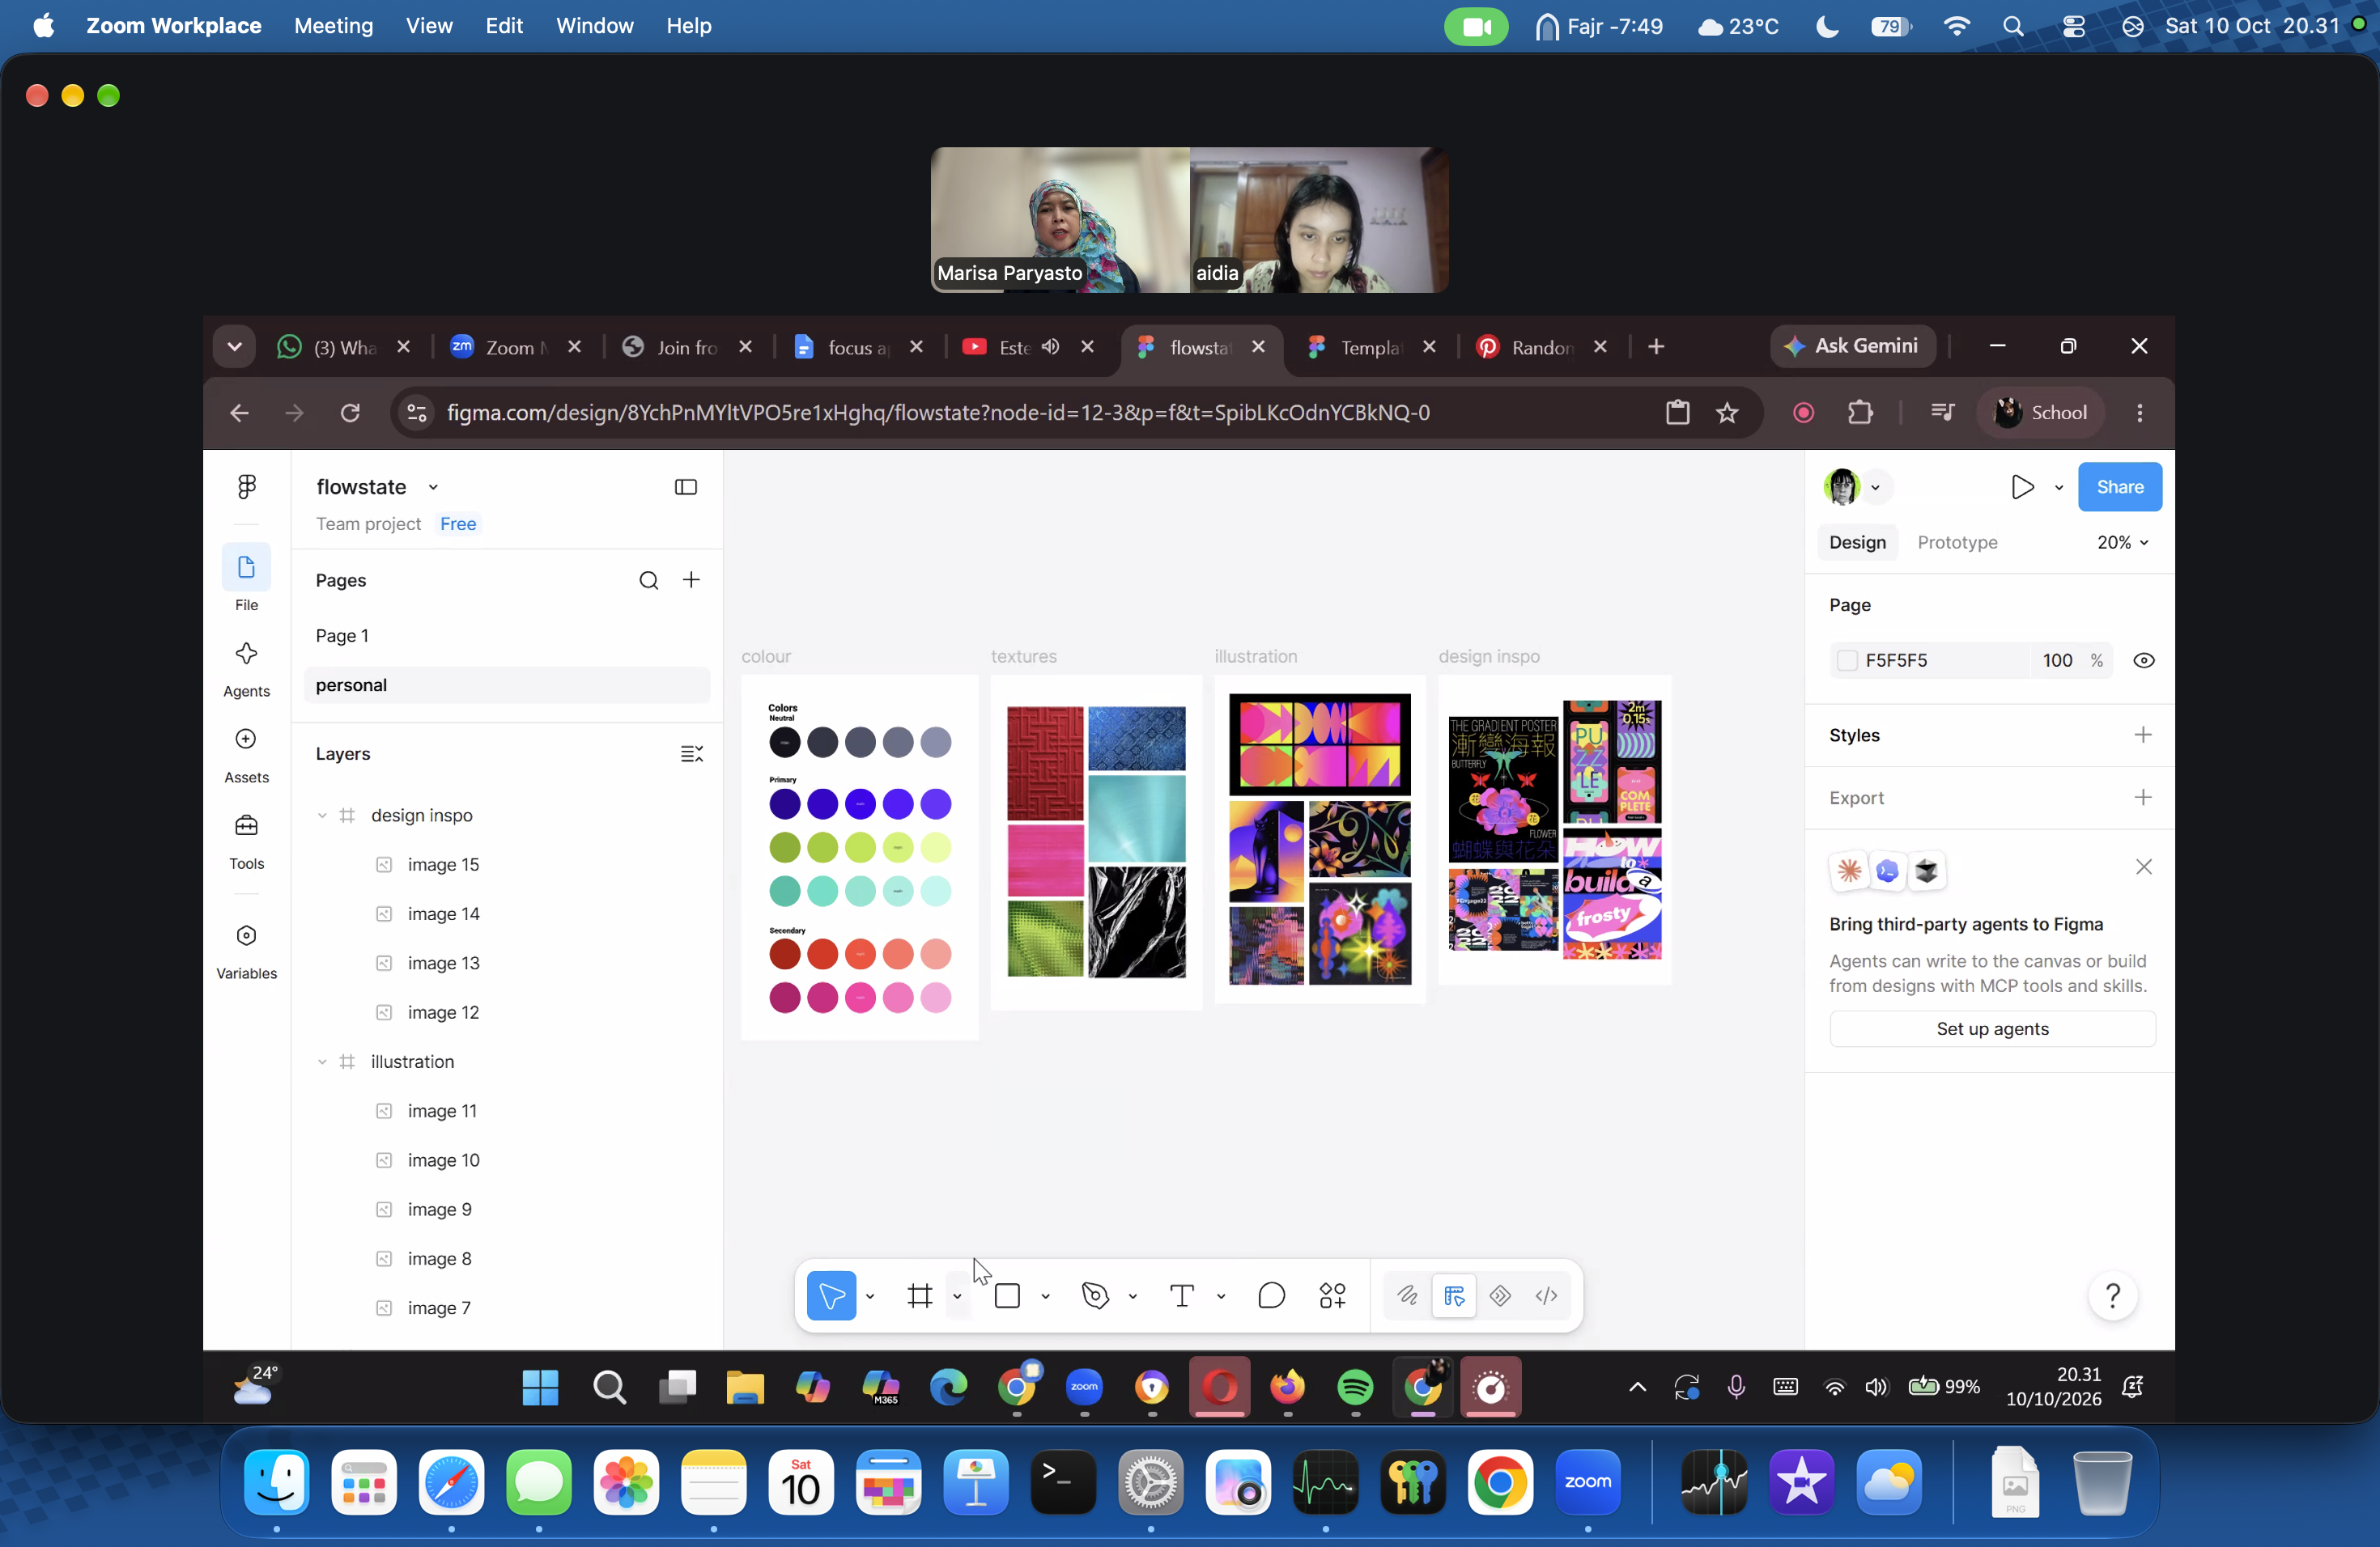Click the Free plan badge link
Image resolution: width=2380 pixels, height=1547 pixels.
tap(458, 523)
